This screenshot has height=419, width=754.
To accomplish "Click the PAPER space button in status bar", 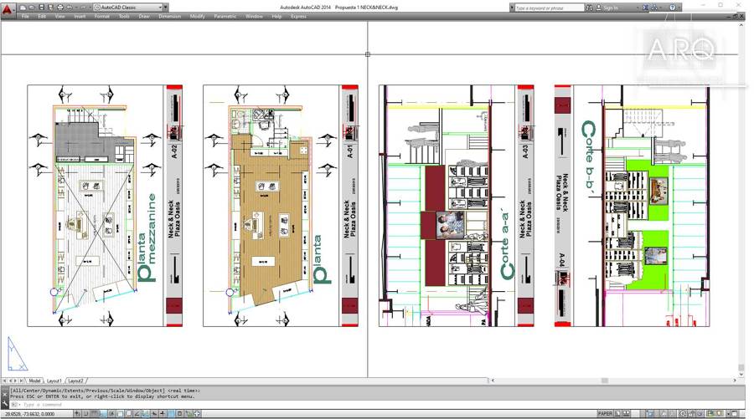I will coord(605,413).
